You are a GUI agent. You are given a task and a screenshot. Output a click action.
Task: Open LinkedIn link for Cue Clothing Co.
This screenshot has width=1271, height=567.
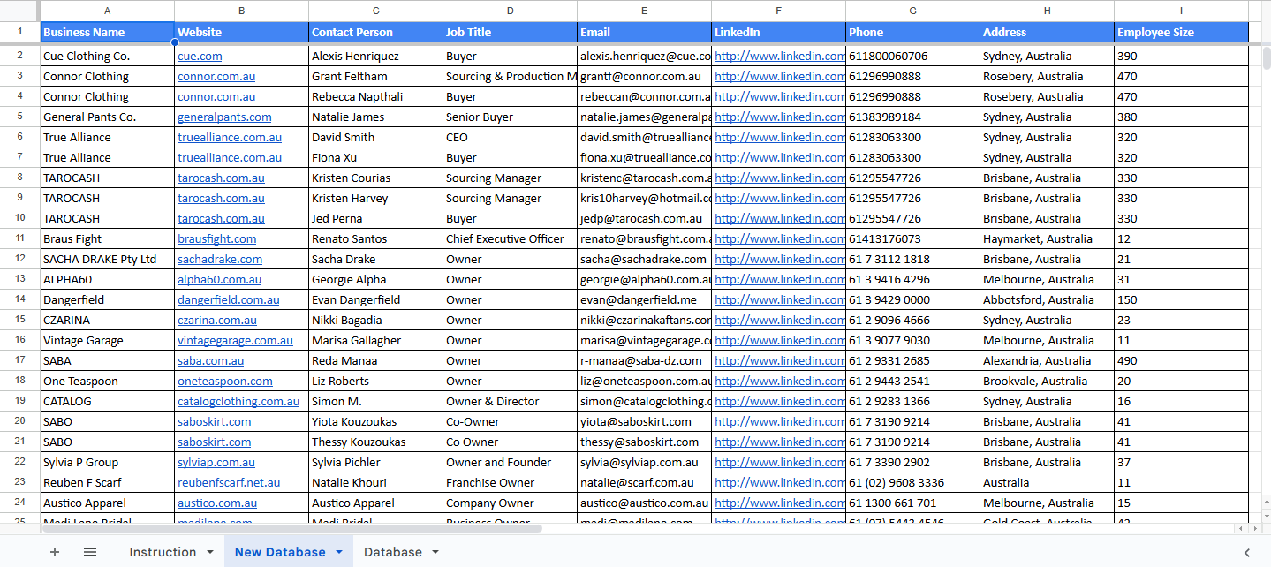pyautogui.click(x=779, y=56)
